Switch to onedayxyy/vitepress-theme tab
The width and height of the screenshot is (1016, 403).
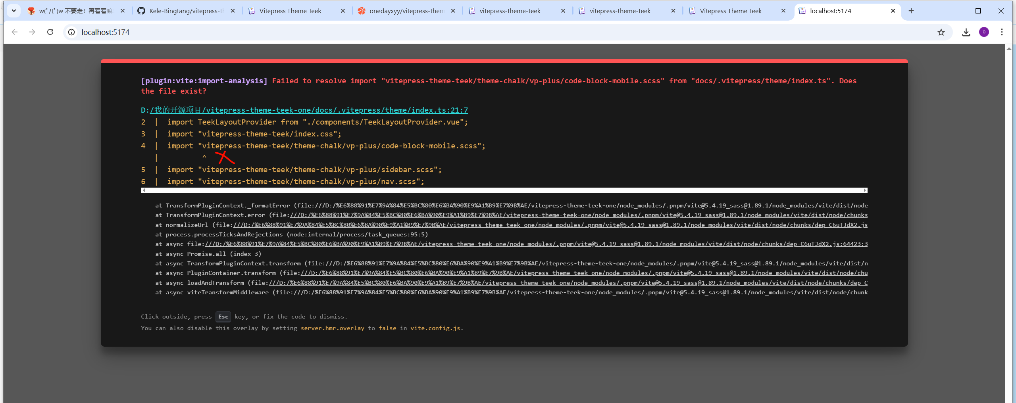pyautogui.click(x=406, y=11)
